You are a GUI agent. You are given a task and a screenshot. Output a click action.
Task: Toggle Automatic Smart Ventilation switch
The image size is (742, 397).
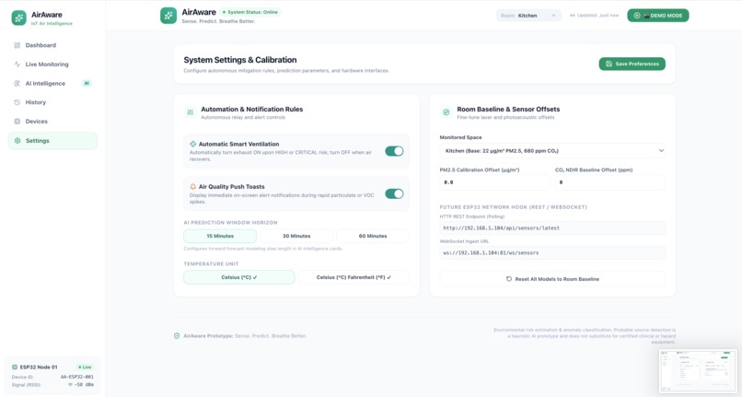coord(394,151)
